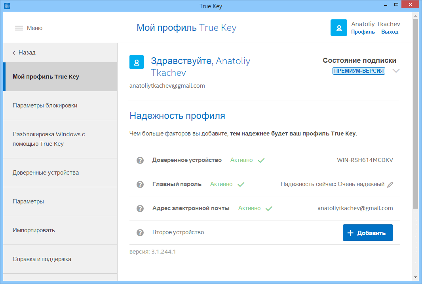Viewport: 422px width, 284px height.
Task: Click the vertical scrollbar down arrow
Action: click(415, 277)
